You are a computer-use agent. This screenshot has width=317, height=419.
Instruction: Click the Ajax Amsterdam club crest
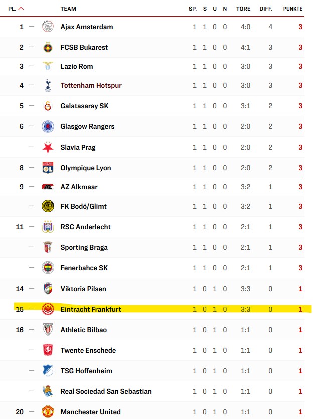pos(48,27)
